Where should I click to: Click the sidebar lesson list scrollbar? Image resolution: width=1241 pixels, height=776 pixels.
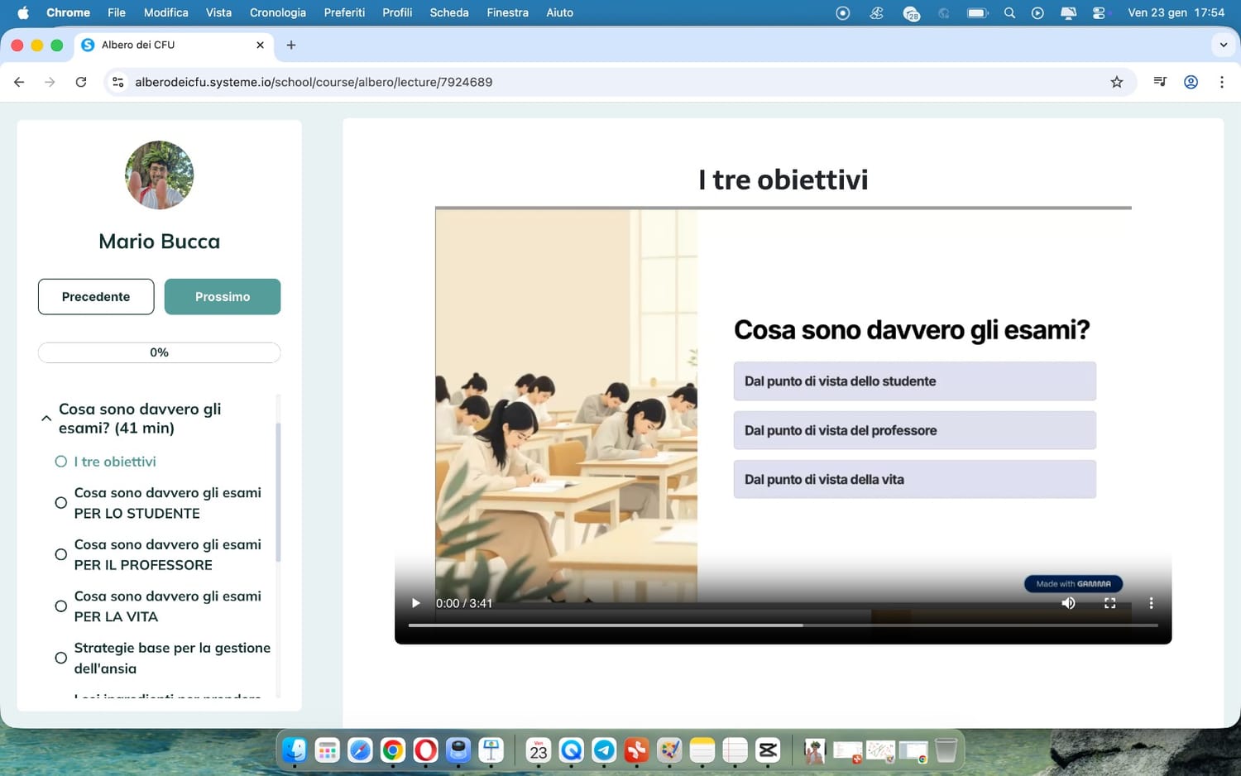278,492
